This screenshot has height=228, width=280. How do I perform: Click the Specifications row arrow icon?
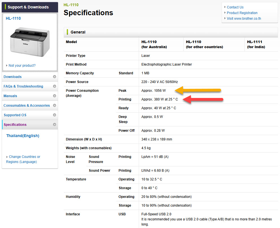pyautogui.click(x=54, y=125)
